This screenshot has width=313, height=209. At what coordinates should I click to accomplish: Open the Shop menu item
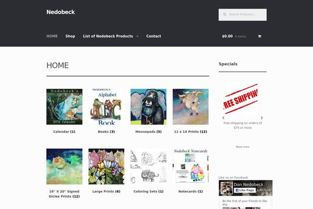[70, 36]
